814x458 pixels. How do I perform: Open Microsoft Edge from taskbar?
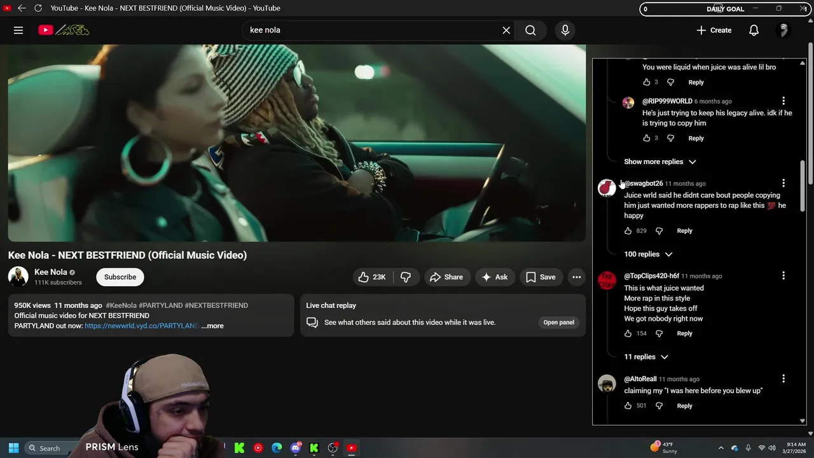(277, 448)
